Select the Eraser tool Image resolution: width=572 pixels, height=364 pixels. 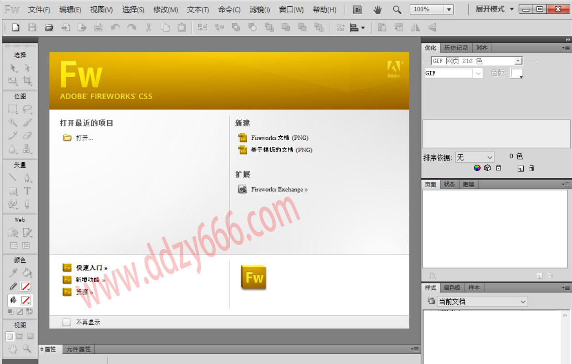pos(27,135)
